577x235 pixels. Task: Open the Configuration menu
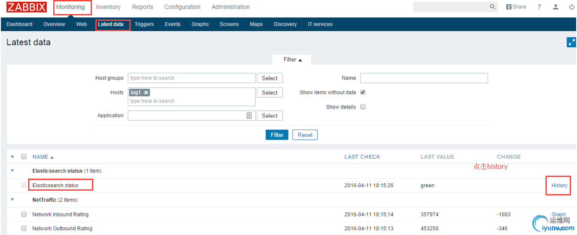click(x=182, y=7)
